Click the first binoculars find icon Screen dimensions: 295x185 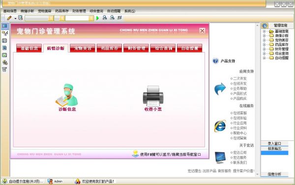tap(105, 18)
